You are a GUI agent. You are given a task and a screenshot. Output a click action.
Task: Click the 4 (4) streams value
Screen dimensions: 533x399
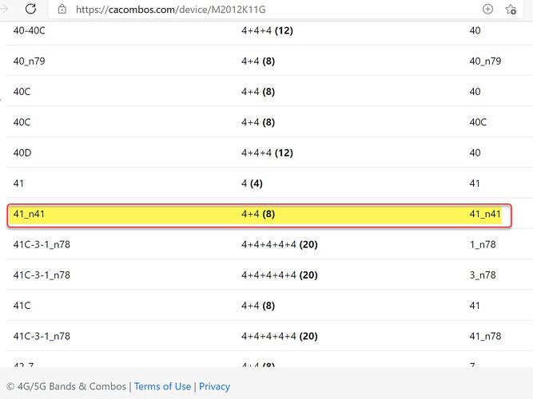pos(252,183)
